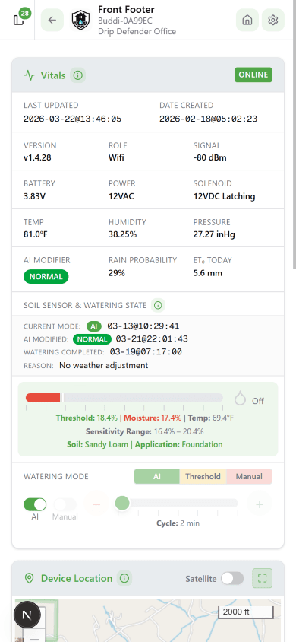Click the ONLINE status badge

click(x=253, y=75)
